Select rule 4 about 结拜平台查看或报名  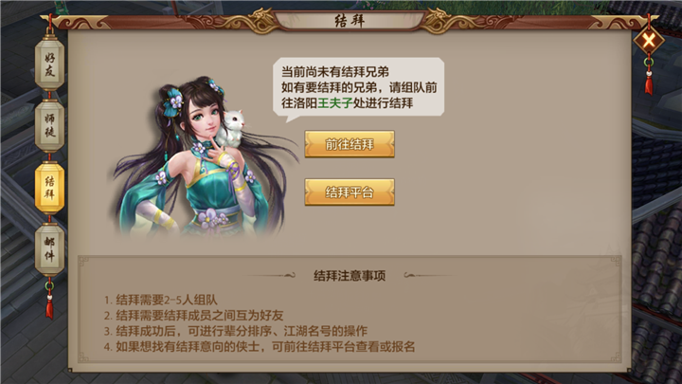coord(260,347)
